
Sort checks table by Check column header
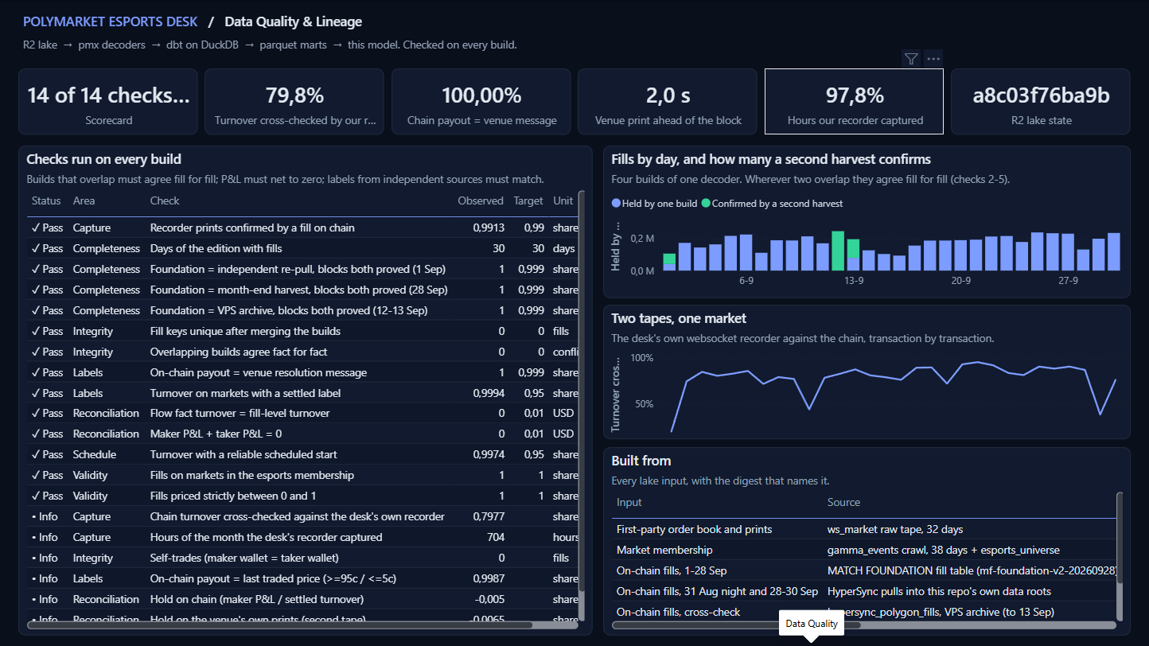pos(165,200)
